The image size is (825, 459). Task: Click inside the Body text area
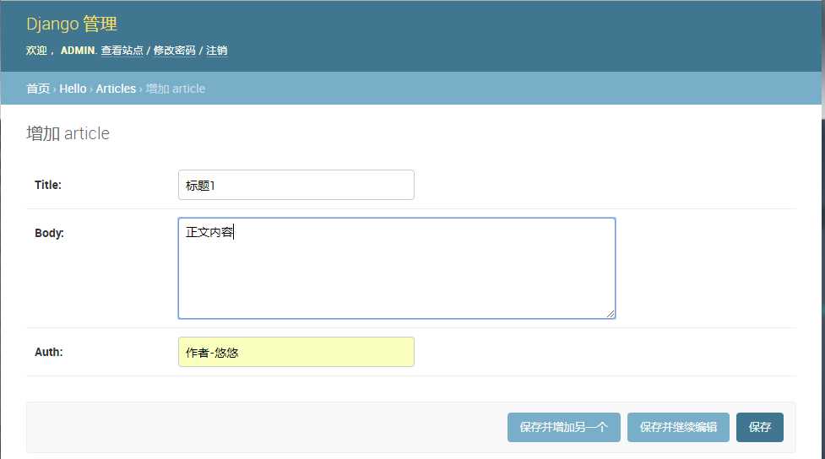coord(396,267)
